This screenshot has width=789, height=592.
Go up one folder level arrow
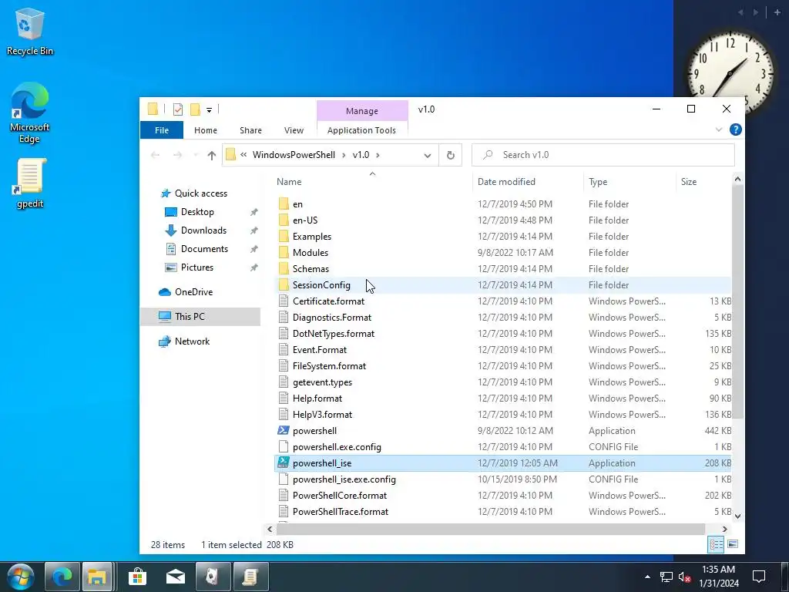tap(212, 155)
